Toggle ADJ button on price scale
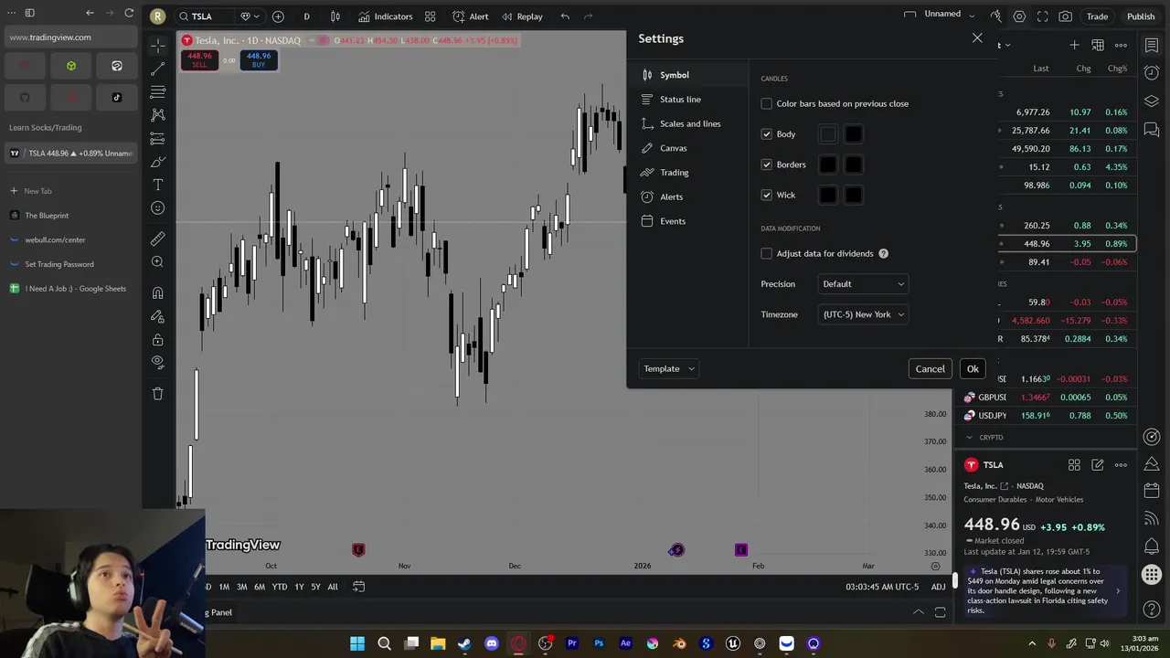1170x658 pixels. tap(939, 587)
